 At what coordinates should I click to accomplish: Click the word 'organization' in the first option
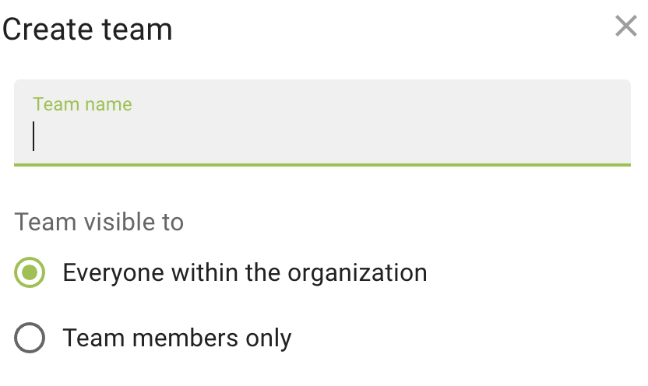click(357, 273)
